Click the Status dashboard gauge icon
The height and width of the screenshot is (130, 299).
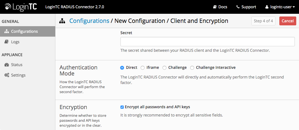[x=6, y=65]
